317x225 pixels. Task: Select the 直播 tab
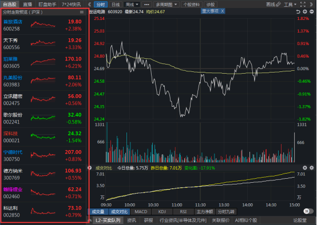pyautogui.click(x=27, y=4)
